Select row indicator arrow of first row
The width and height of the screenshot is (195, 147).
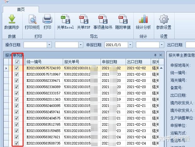tap(6, 68)
